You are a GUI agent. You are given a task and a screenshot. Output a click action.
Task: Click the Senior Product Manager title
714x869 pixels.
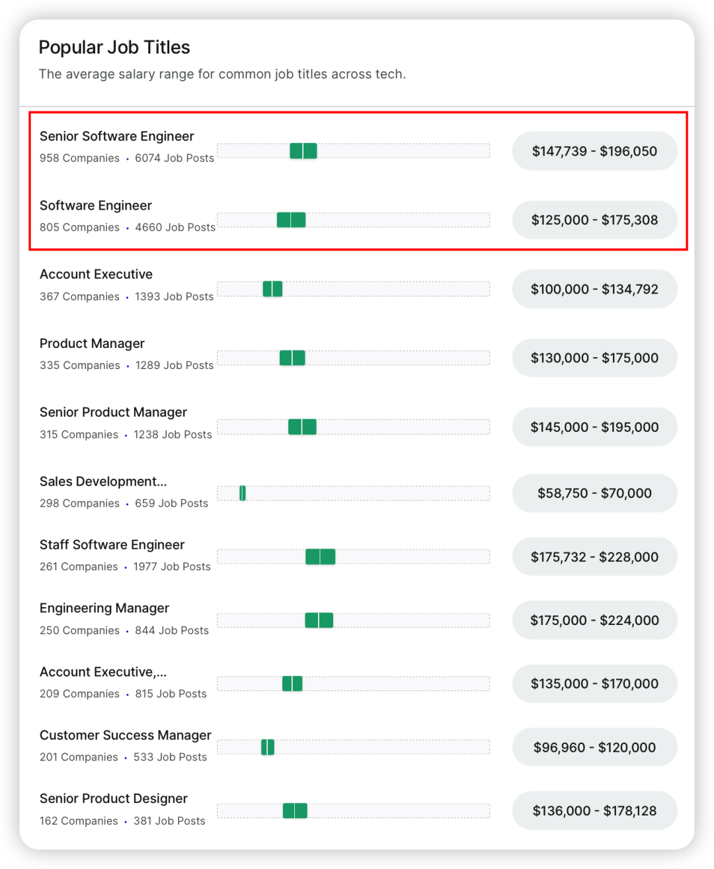pyautogui.click(x=113, y=413)
